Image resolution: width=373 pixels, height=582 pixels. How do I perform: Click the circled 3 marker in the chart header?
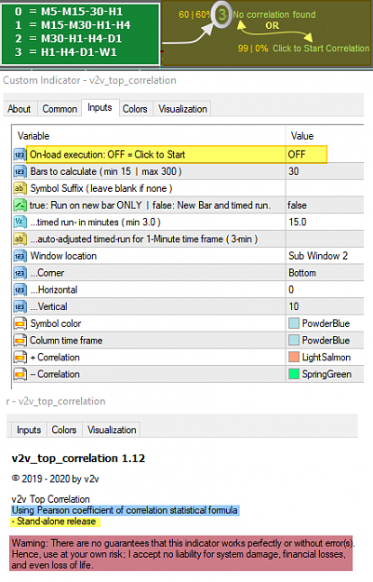(x=221, y=15)
